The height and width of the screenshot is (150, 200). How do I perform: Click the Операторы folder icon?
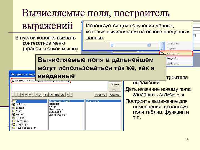[14, 124]
